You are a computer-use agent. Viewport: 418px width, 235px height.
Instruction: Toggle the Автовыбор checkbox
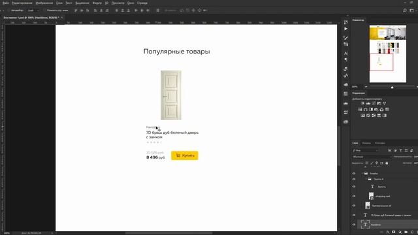coord(8,10)
